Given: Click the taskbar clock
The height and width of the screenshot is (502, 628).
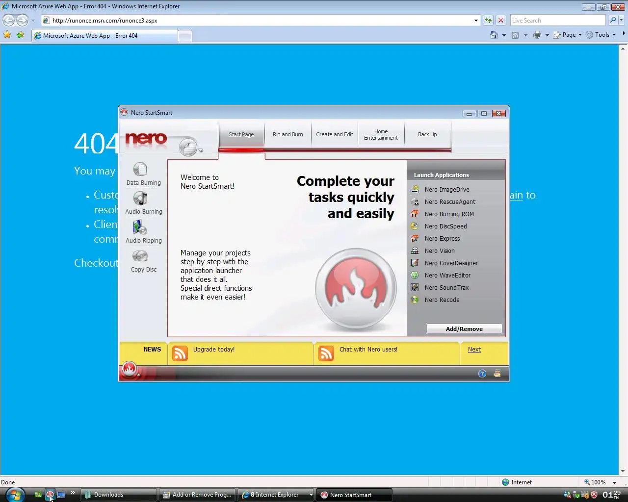Looking at the screenshot, I should (612, 494).
